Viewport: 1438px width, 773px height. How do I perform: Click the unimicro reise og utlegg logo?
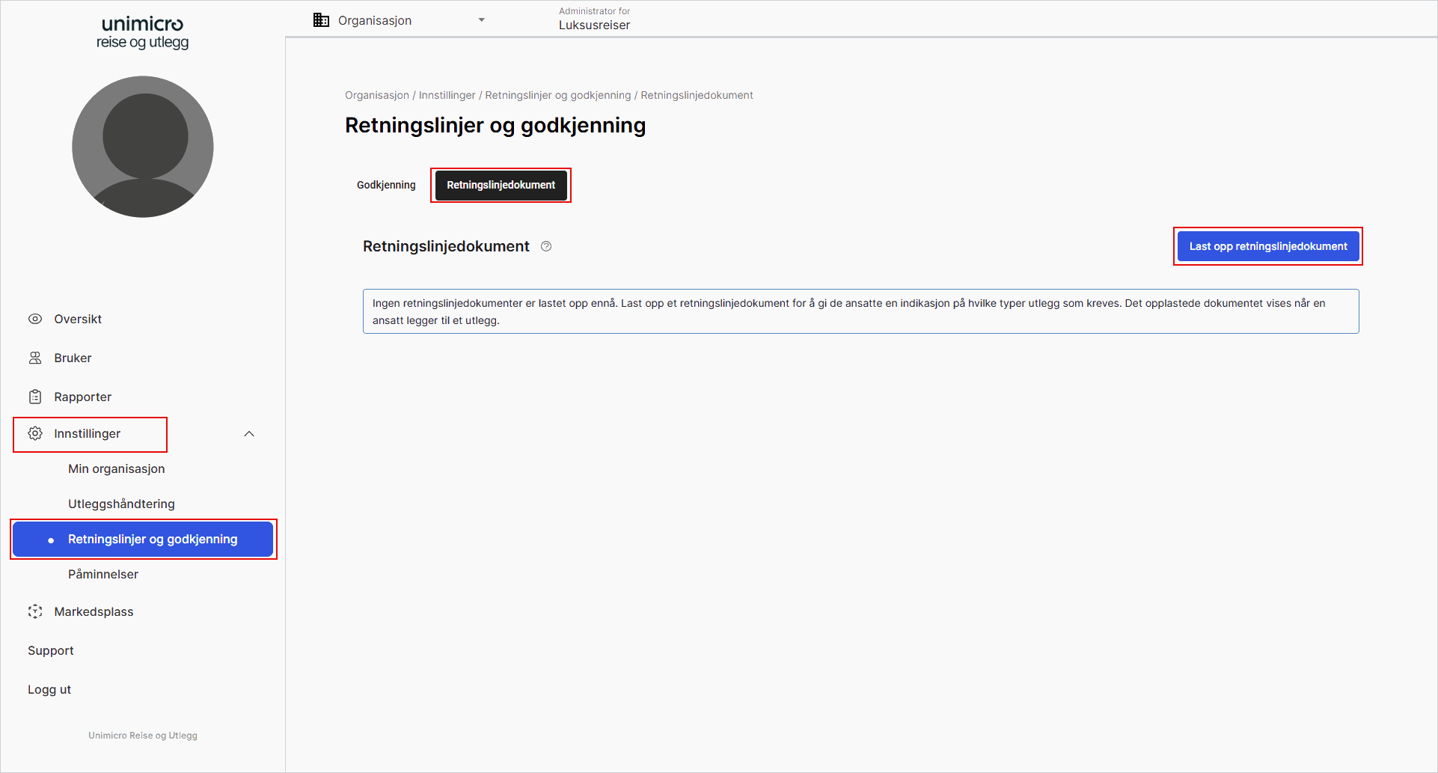coord(142,33)
